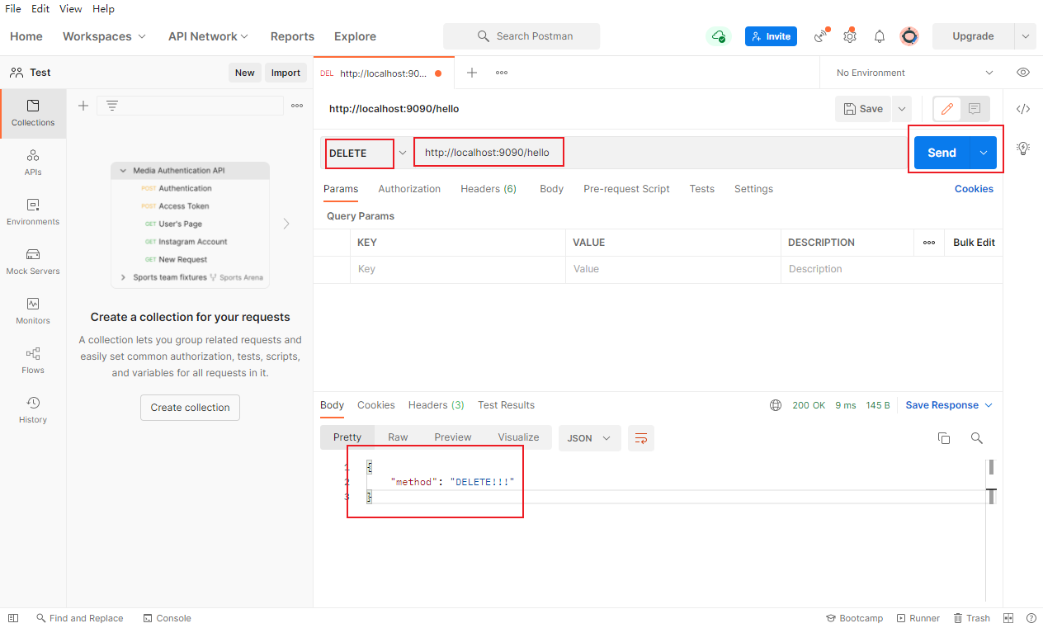
Task: Open the notifications bell icon
Action: click(x=880, y=36)
